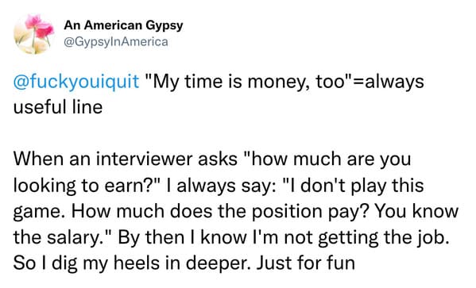This screenshot has height=288, width=476.
Task: Click the phrase "I don't play this"
Action: point(353,185)
